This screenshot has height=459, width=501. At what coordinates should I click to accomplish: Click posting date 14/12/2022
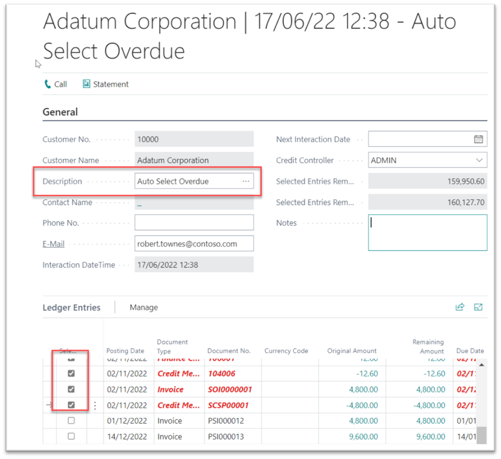pyautogui.click(x=127, y=436)
